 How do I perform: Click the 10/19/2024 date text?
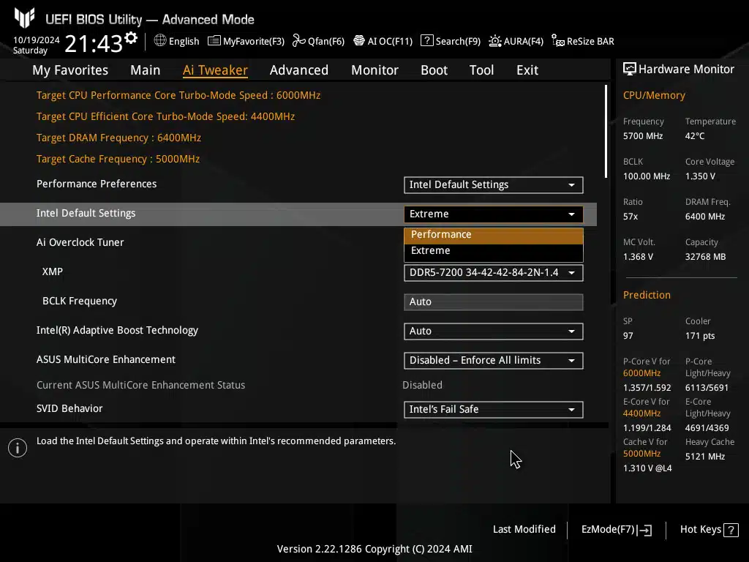(37, 40)
